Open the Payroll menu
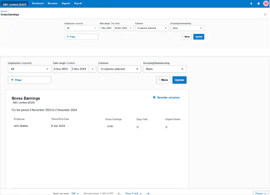270x195 pixels. [78, 3]
